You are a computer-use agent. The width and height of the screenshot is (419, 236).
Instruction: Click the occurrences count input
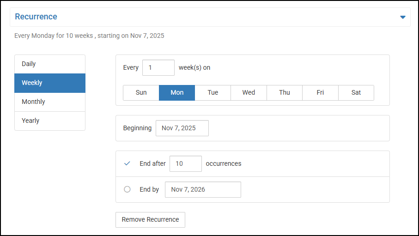coord(185,163)
